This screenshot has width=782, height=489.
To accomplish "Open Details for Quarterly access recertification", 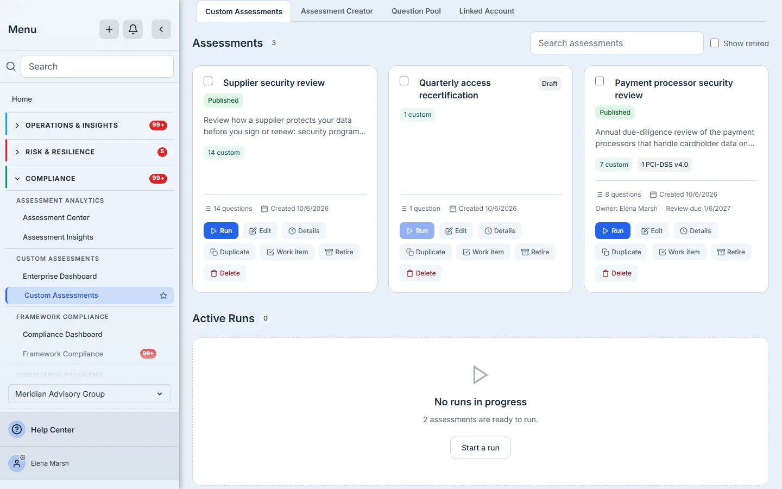I will [500, 231].
